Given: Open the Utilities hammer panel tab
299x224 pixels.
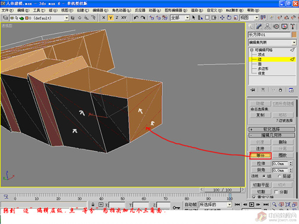Looking at the screenshot, I should point(292,26).
